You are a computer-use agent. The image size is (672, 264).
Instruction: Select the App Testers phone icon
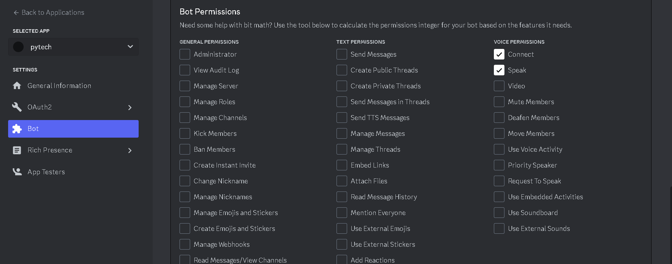[x=17, y=171]
